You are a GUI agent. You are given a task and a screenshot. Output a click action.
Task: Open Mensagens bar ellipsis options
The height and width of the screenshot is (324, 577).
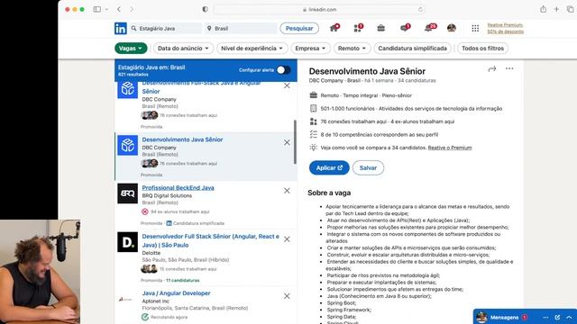tap(545, 317)
